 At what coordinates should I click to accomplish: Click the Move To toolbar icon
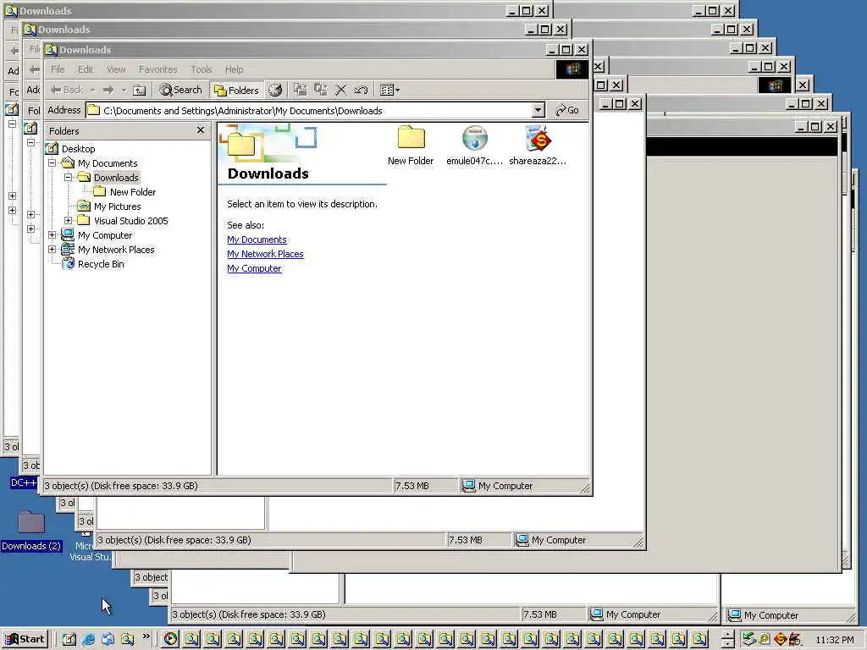[300, 90]
